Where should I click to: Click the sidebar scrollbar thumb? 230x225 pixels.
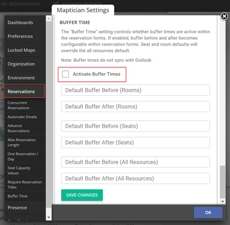pyautogui.click(x=49, y=115)
